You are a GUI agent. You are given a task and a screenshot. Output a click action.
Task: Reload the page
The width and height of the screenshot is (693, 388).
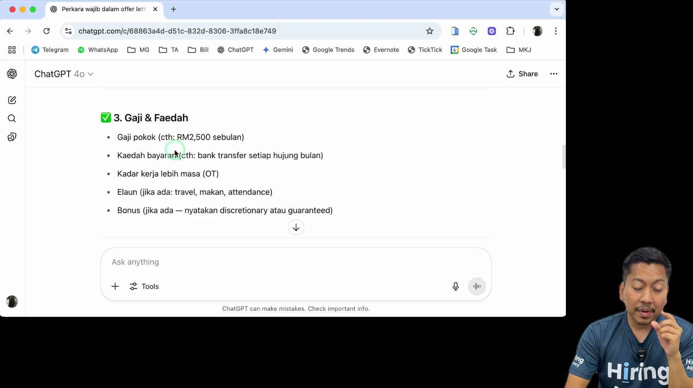(x=46, y=31)
